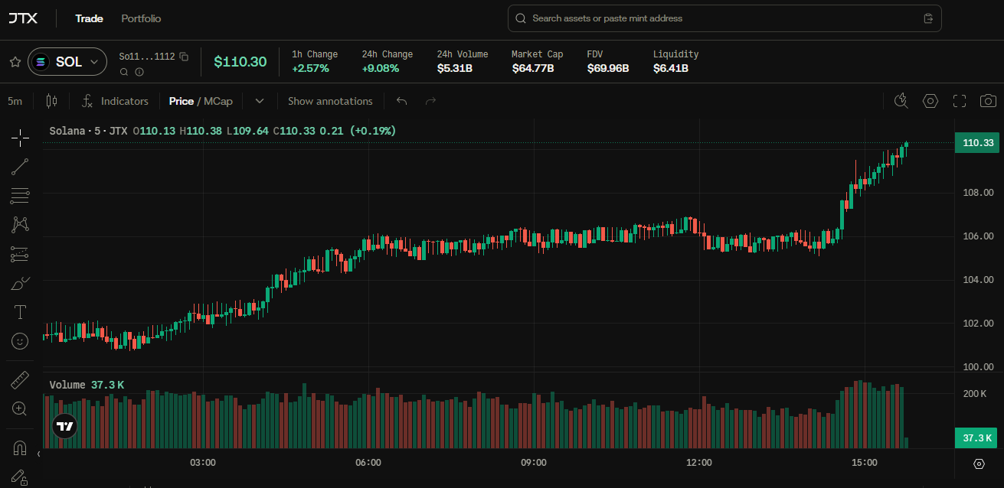Toggle lock drawing mode pencil-lock icon
This screenshot has width=1004, height=488.
20,477
